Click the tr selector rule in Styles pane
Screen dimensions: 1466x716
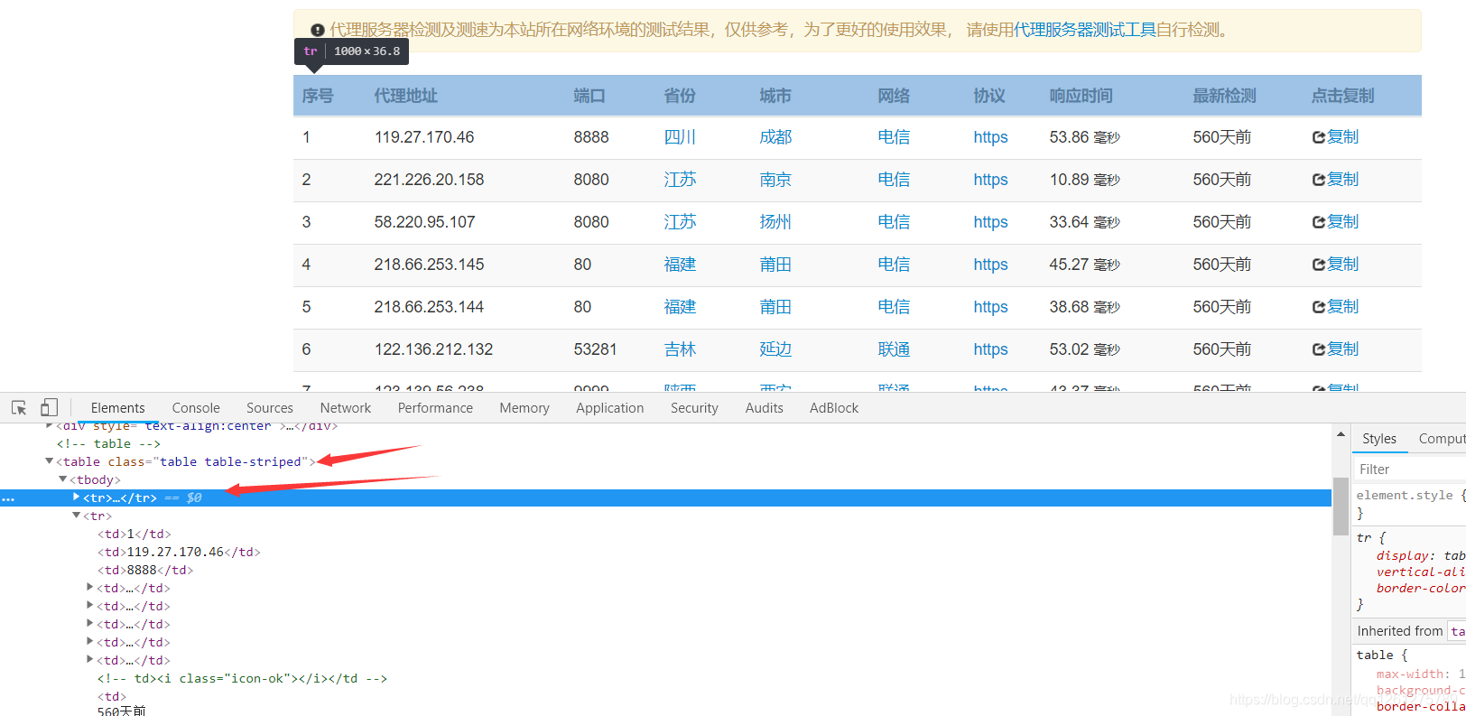coord(1370,537)
